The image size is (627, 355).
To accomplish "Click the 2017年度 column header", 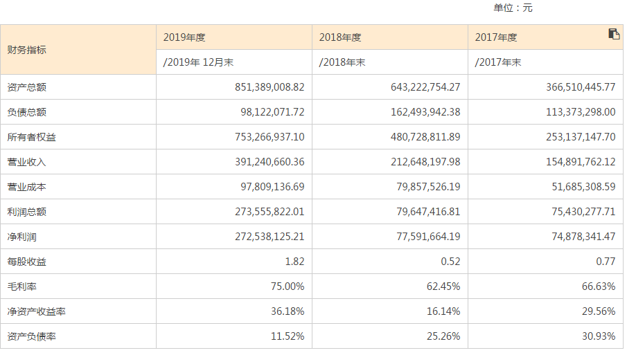I will 496,37.
